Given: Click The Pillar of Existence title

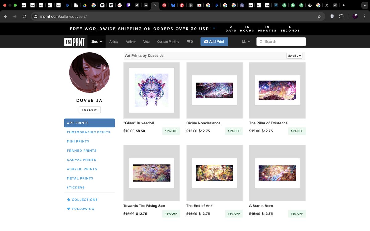Looking at the screenshot, I should 268,123.
